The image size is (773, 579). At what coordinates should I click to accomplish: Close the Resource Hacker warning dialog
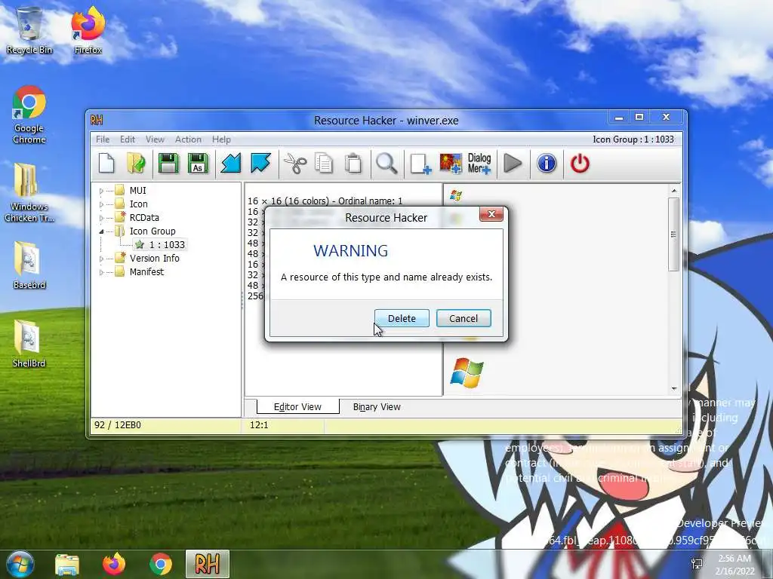[x=491, y=214]
